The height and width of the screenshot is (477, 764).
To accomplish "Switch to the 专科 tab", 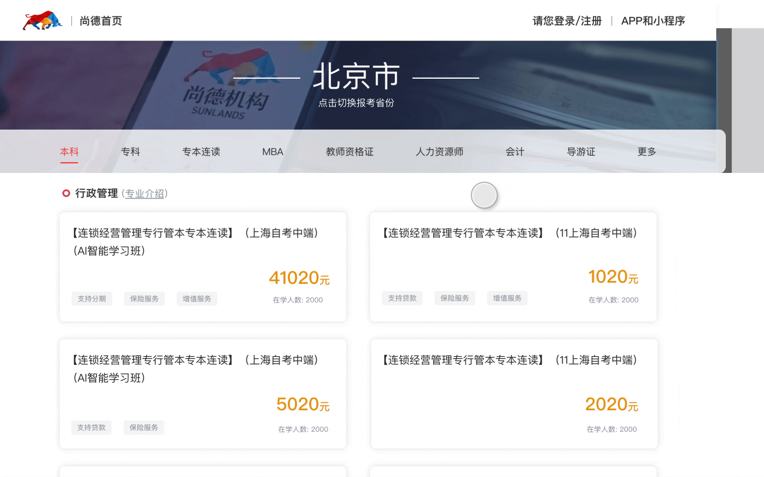I will tap(130, 151).
